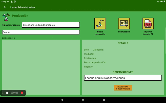Expand the Tipo de producto dropdown
166x103 pixels.
pos(51,25)
